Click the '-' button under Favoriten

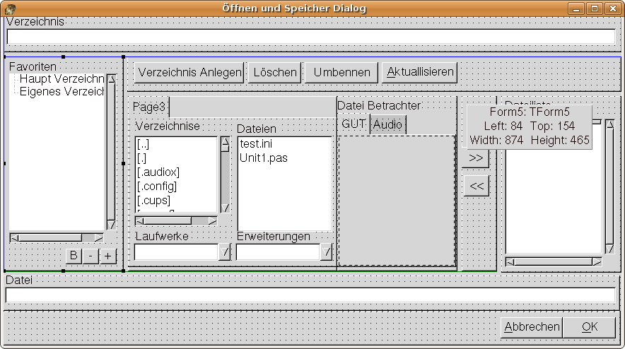[91, 256]
